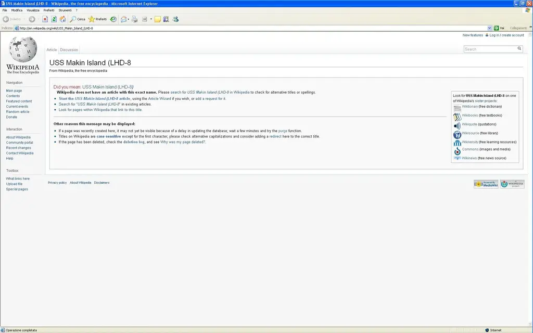533x333 pixels.
Task: Click the Wikipedia globe logo
Action: (x=23, y=49)
